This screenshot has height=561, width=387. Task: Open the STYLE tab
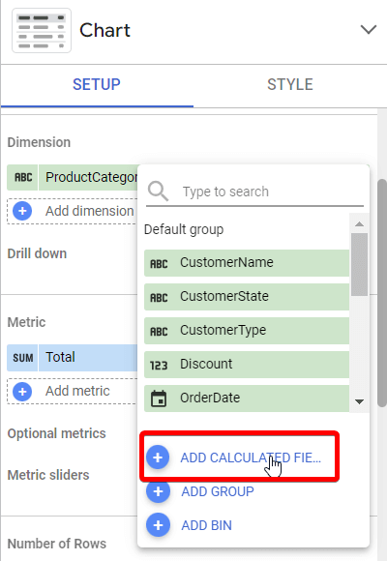[290, 85]
